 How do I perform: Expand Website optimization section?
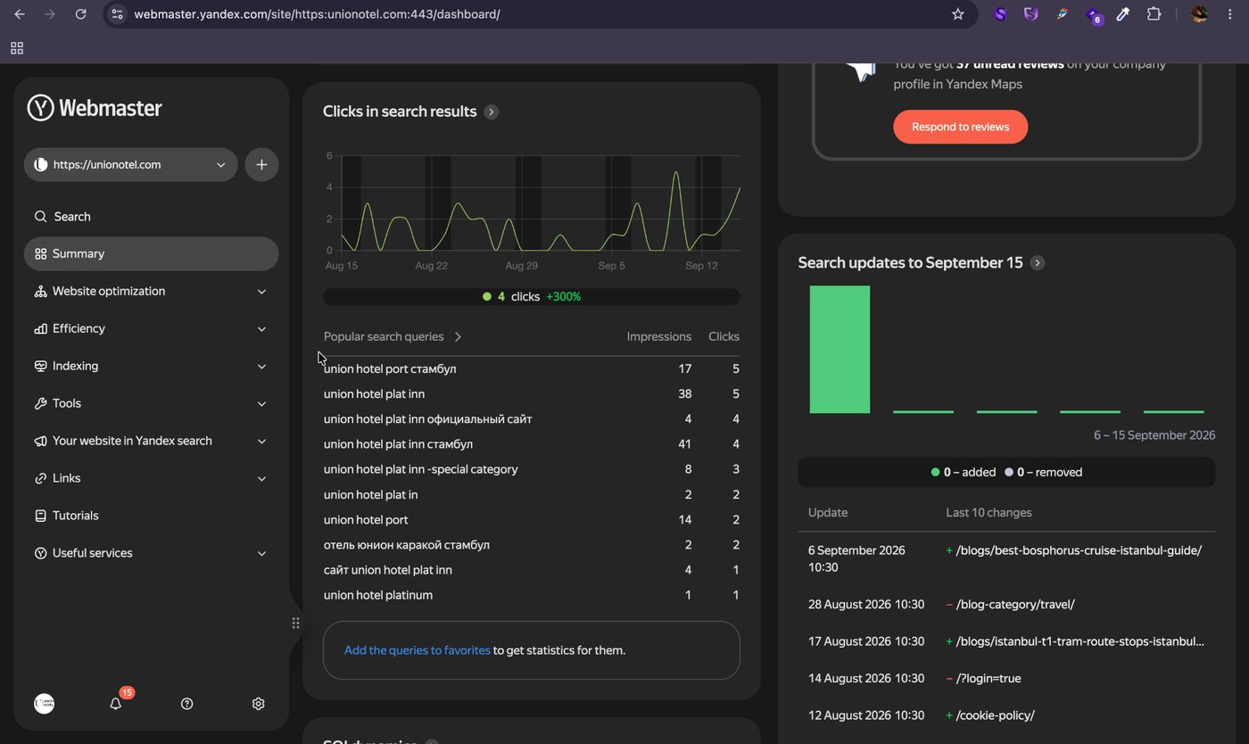152,292
